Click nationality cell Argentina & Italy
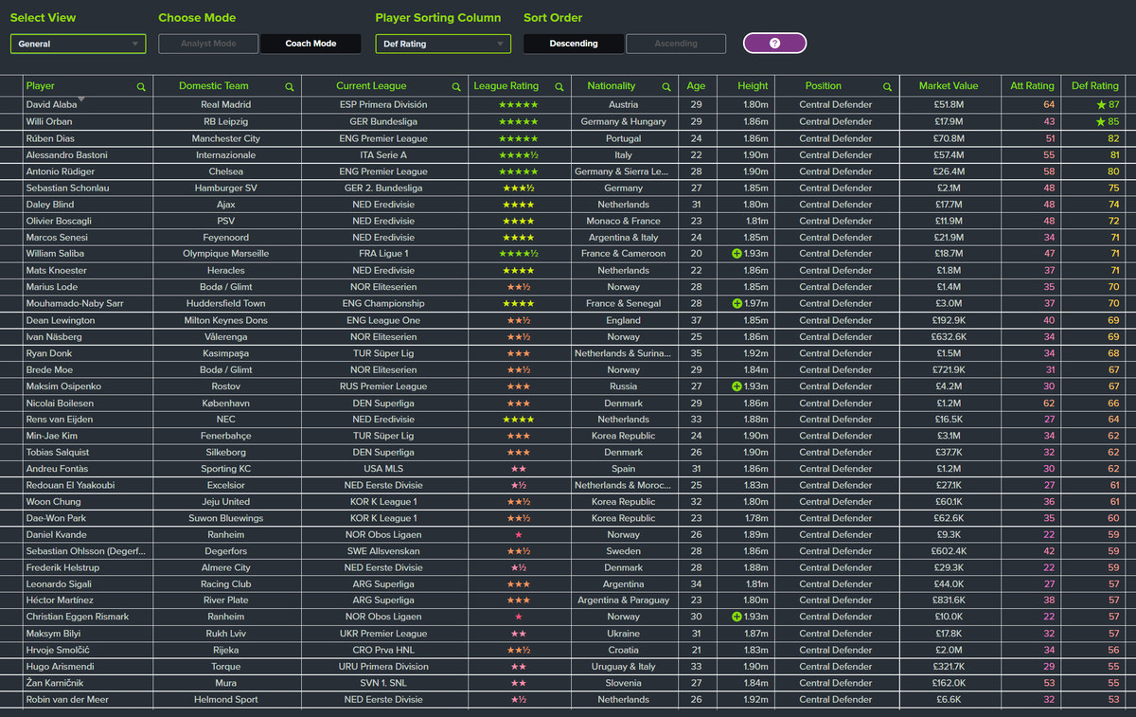Viewport: 1136px width, 717px height. (624, 238)
